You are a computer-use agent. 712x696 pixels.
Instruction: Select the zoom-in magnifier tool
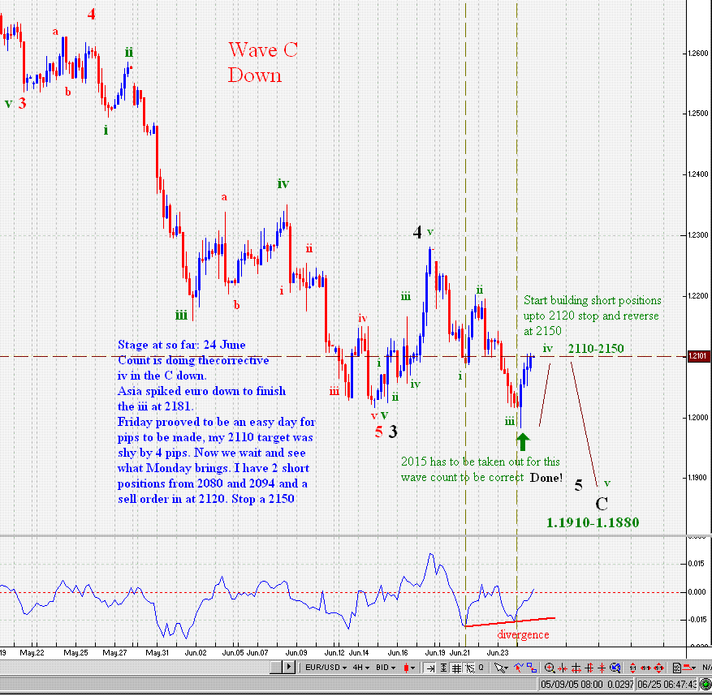550,668
